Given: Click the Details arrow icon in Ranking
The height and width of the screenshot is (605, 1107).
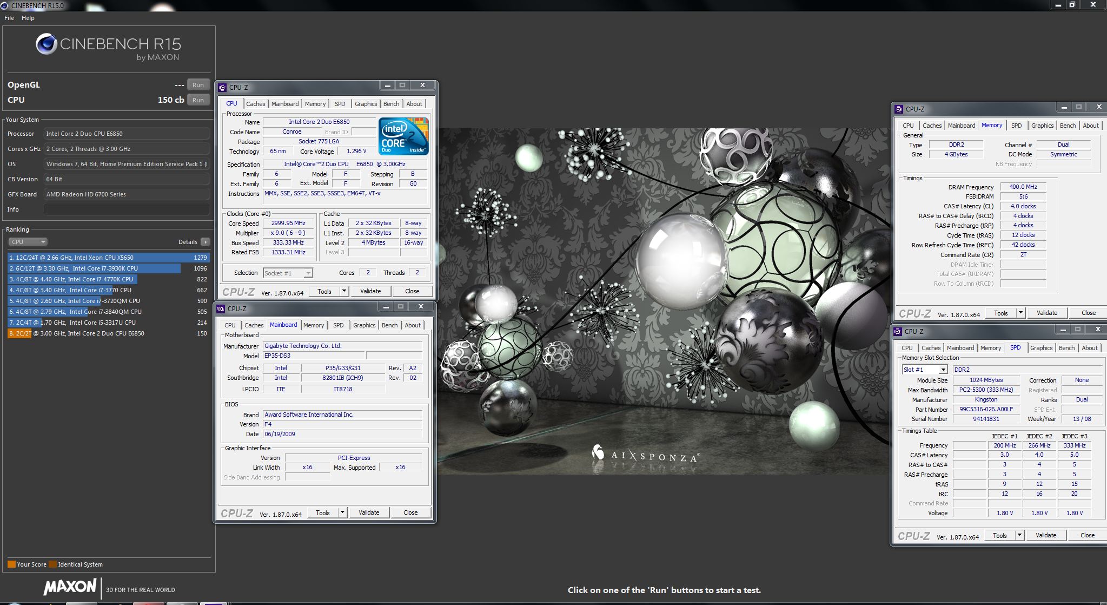Looking at the screenshot, I should [205, 242].
